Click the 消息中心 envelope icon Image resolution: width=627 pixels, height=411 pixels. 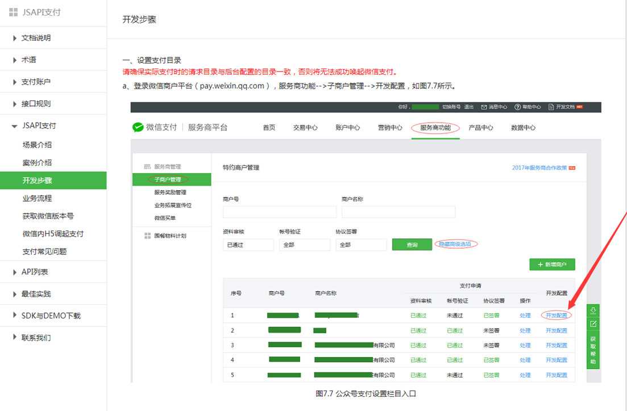click(x=484, y=107)
